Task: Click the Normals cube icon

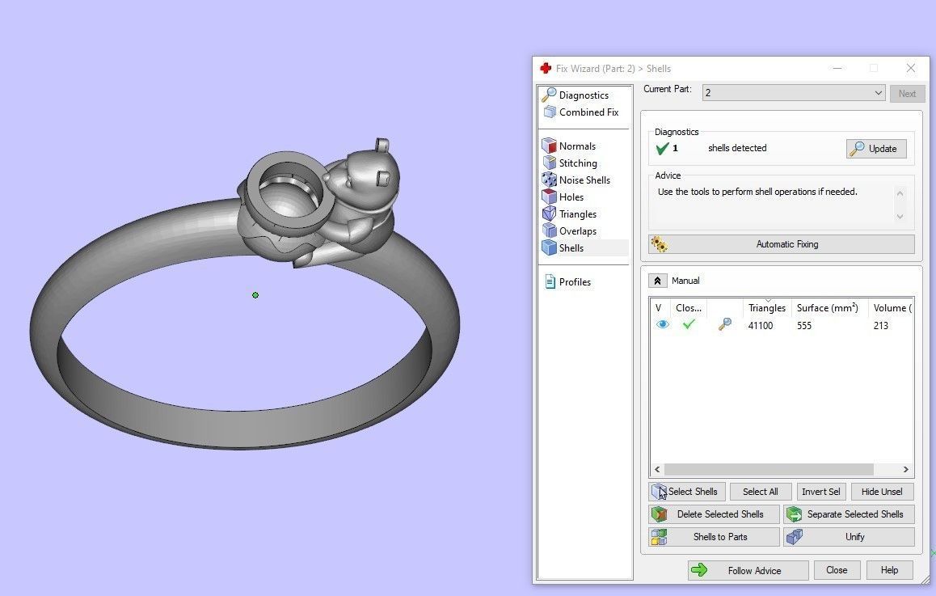Action: (549, 146)
